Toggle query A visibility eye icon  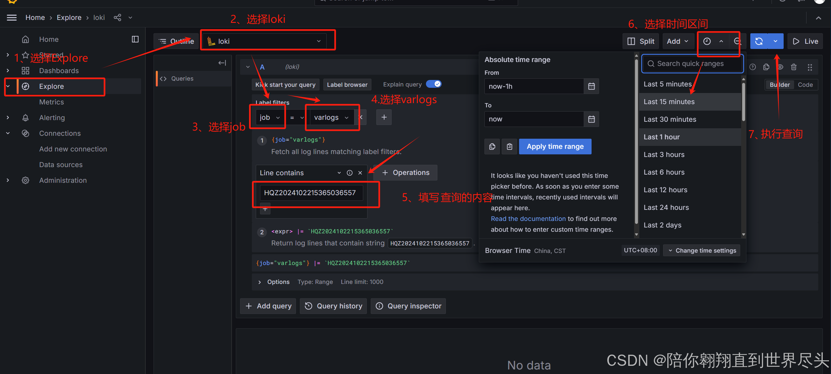point(780,67)
